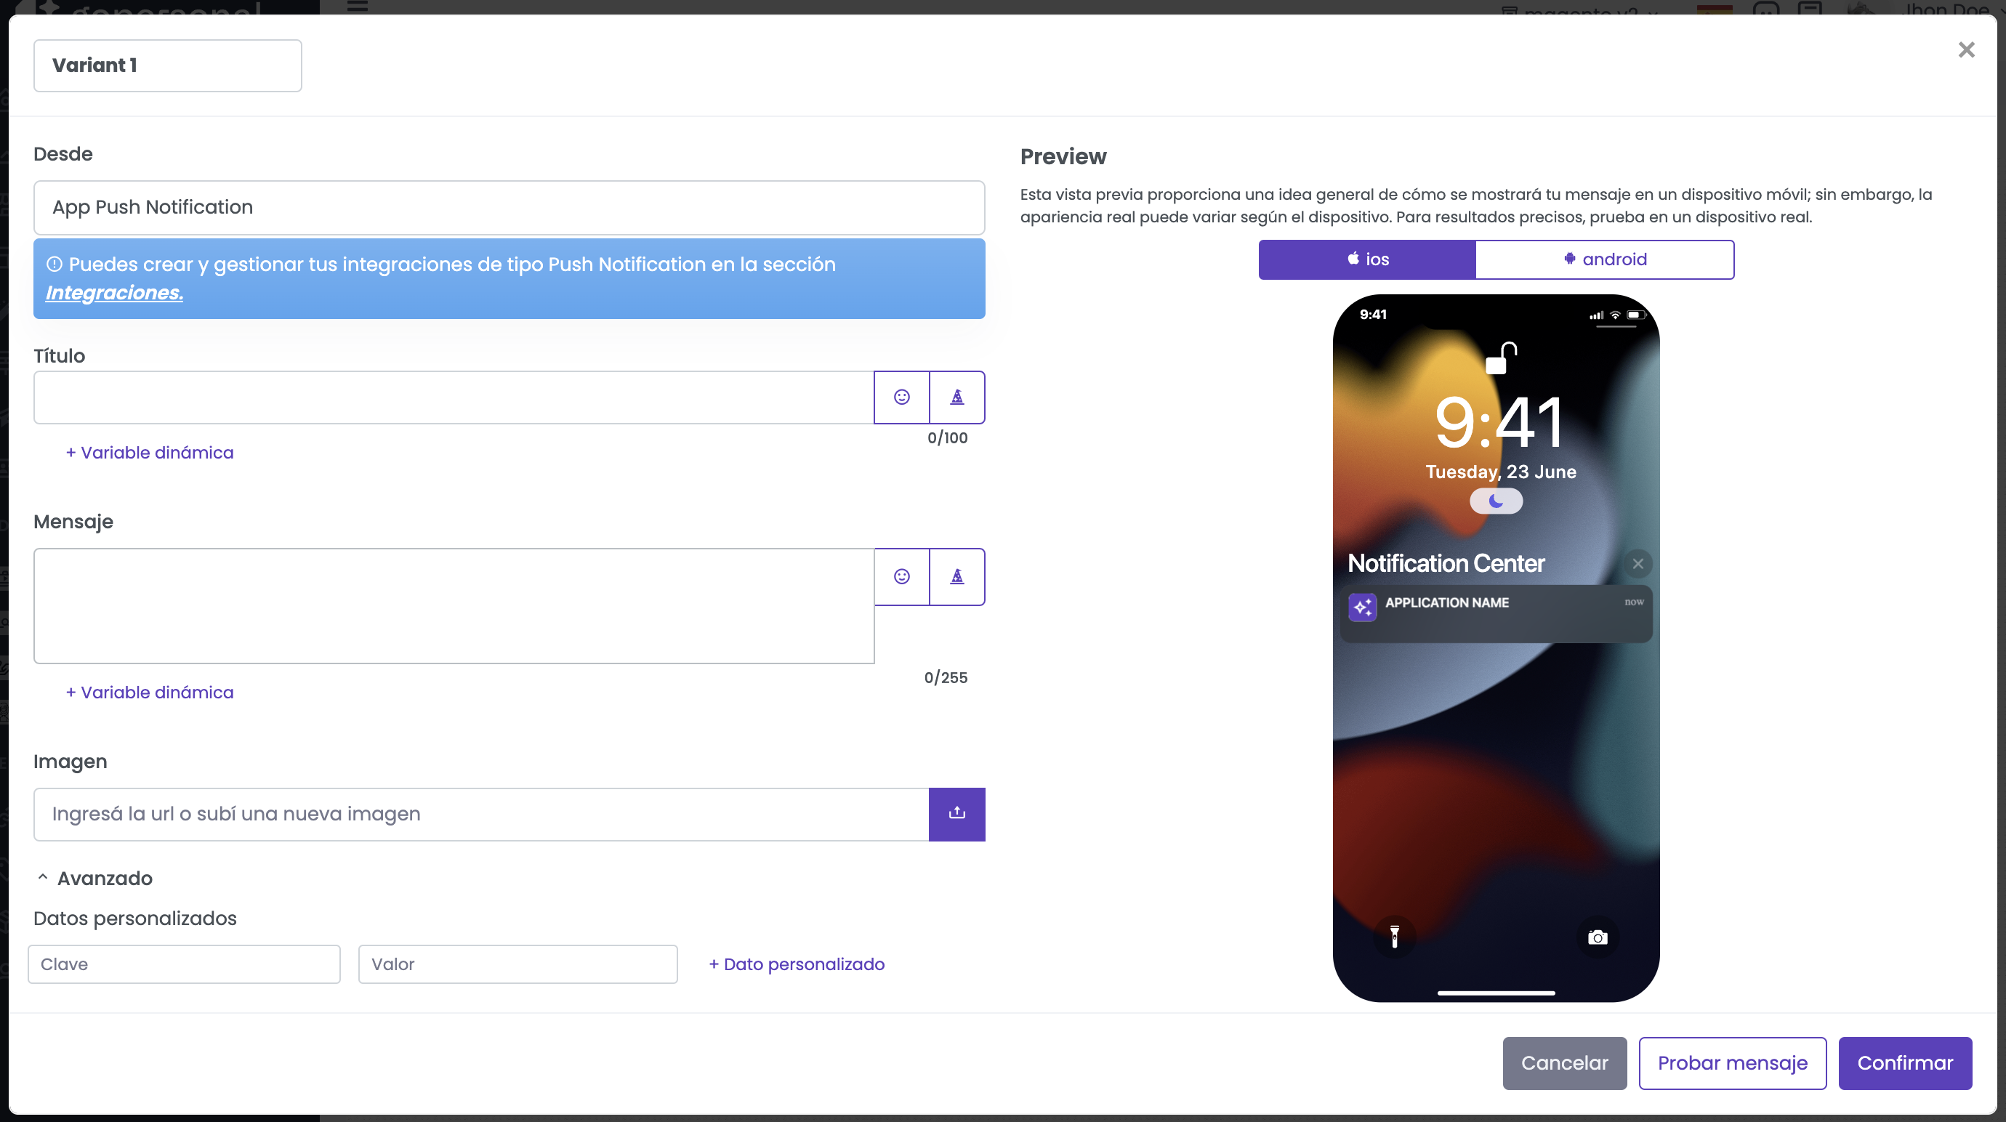Viewport: 2006px width, 1122px height.
Task: Collapse the Avanzado section
Action: click(x=94, y=879)
